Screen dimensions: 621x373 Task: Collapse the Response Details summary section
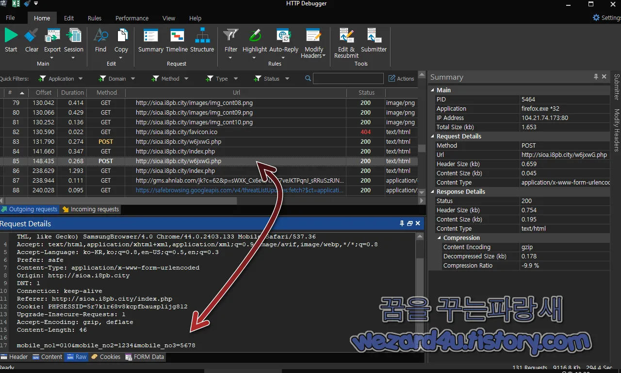tap(433, 191)
